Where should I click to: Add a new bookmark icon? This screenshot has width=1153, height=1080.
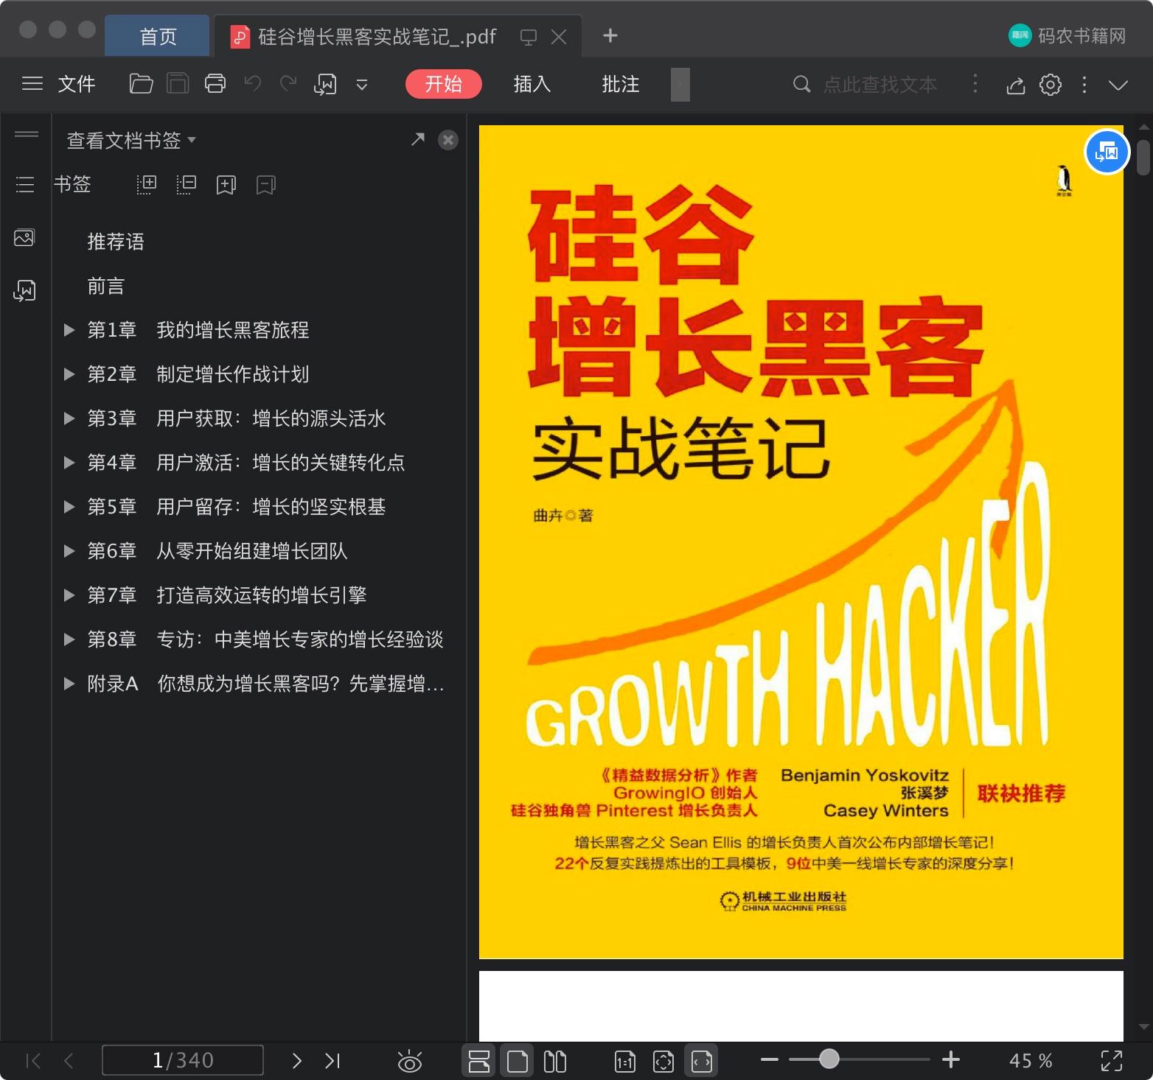coord(226,184)
